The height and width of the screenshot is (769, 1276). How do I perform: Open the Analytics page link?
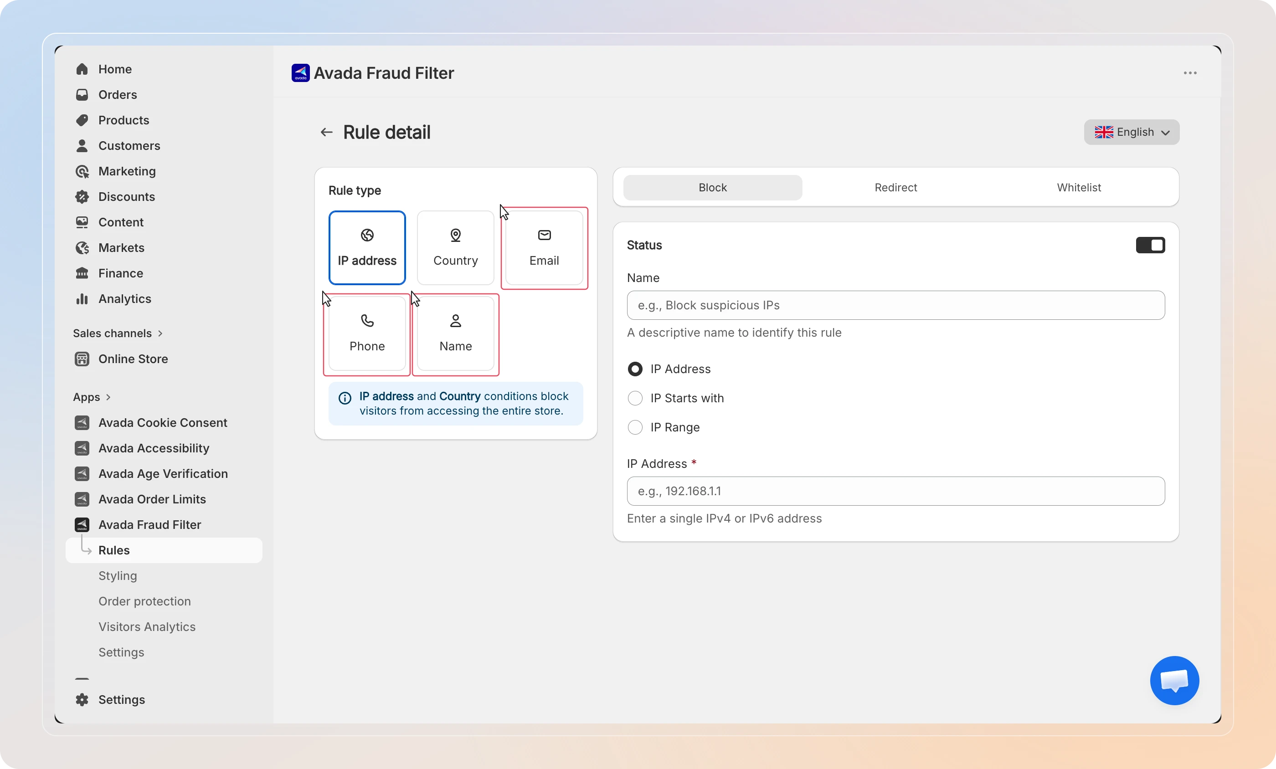pos(125,299)
